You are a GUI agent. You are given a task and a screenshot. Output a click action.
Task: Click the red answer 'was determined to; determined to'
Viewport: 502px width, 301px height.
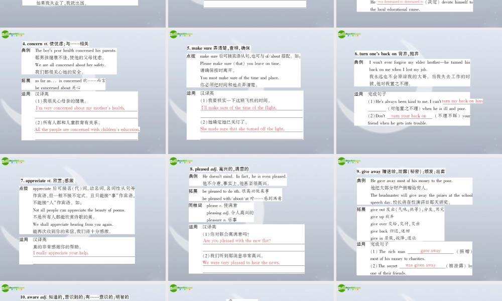[400, 2]
